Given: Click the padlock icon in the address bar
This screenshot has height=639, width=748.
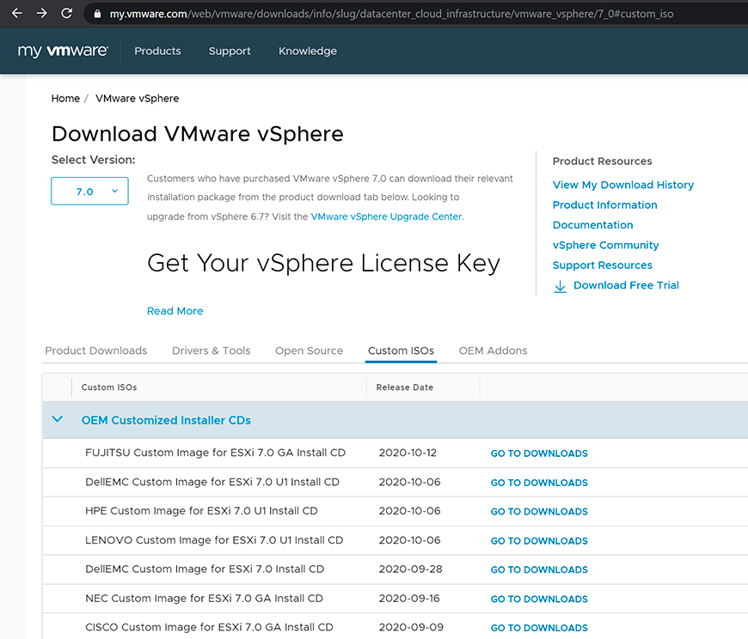Looking at the screenshot, I should tap(97, 13).
